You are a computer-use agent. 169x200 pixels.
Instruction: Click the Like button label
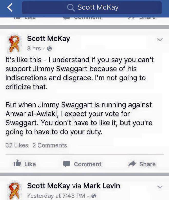pos(30,164)
